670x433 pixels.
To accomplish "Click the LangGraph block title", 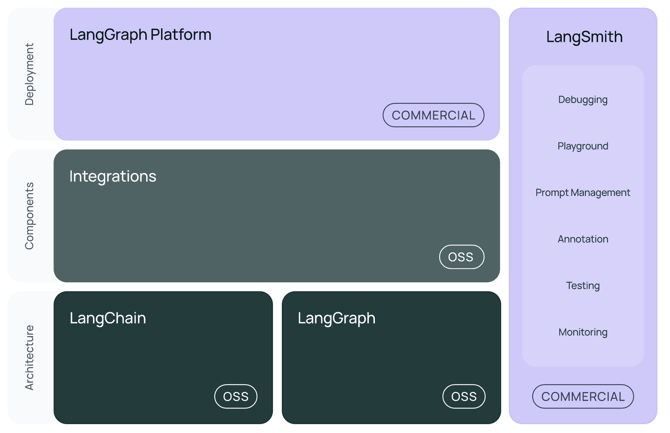I will coord(337,319).
